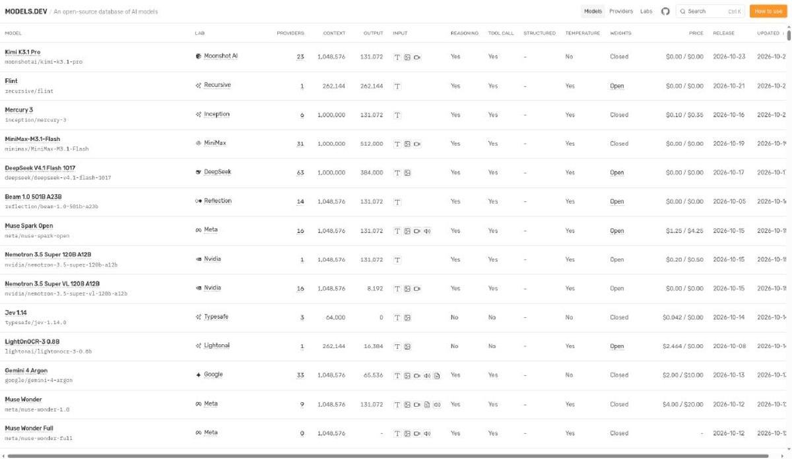Click image input icon in Kimi K3.1 Pro row

pyautogui.click(x=407, y=57)
